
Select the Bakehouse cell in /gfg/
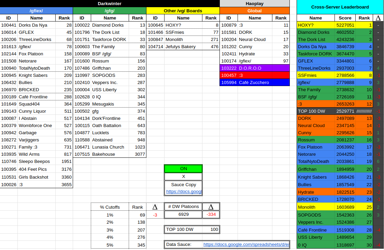click(110, 154)
